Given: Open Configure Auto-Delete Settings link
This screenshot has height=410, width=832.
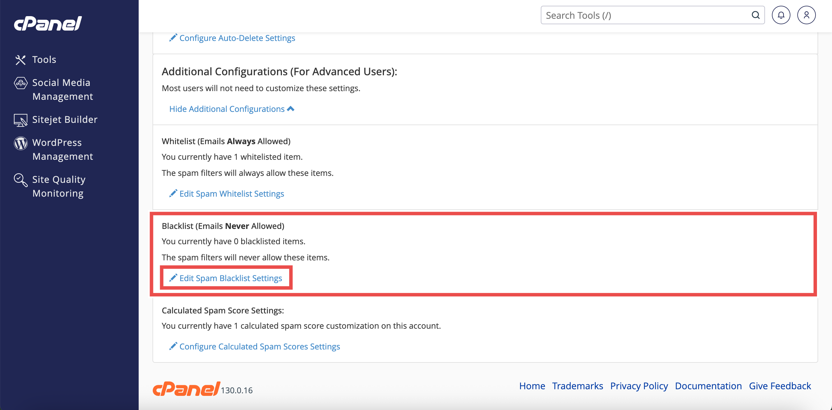Looking at the screenshot, I should pos(237,38).
